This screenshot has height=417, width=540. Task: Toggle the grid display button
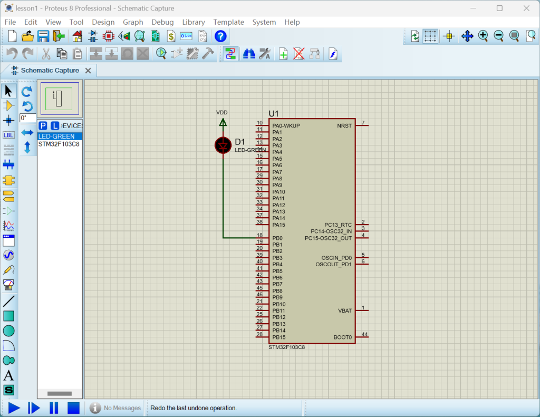coord(431,36)
